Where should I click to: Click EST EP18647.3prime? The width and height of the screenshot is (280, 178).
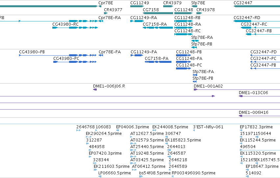(262, 166)
